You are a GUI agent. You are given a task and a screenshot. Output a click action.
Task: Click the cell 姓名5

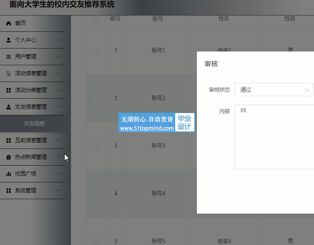click(224, 241)
